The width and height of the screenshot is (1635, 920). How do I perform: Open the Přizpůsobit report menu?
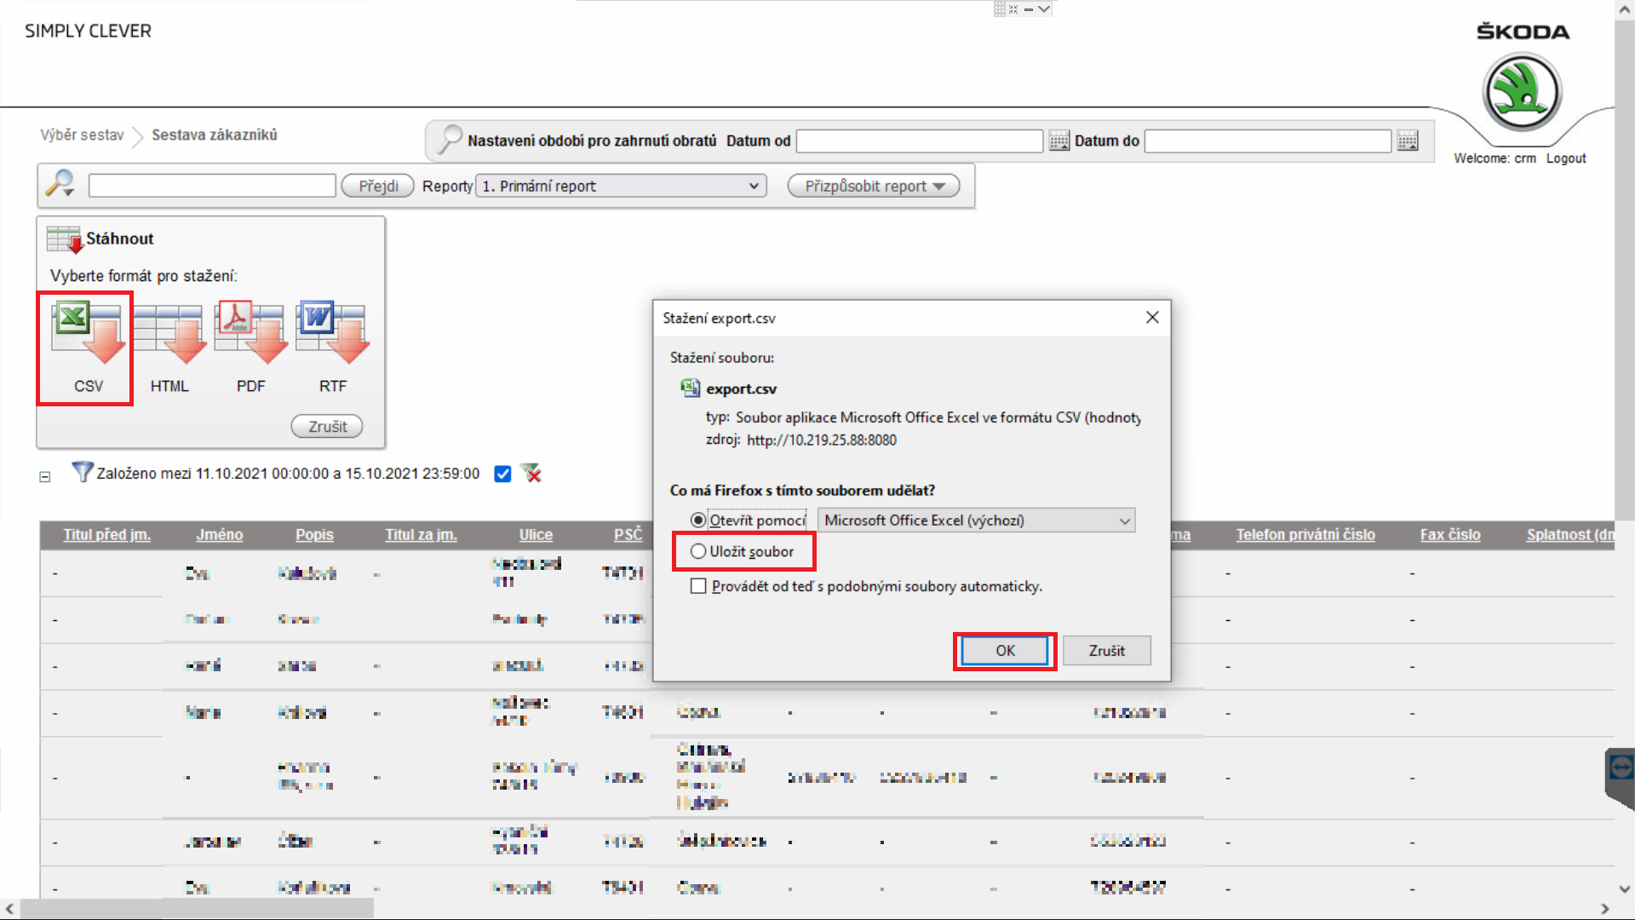click(x=874, y=187)
